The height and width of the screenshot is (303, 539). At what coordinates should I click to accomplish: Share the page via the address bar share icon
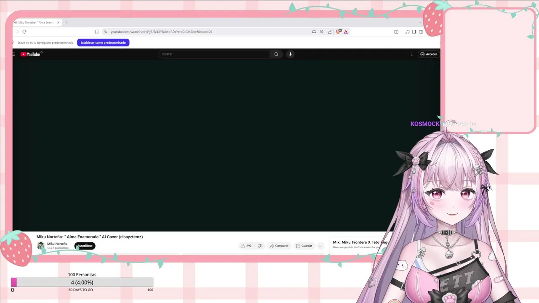[330, 32]
